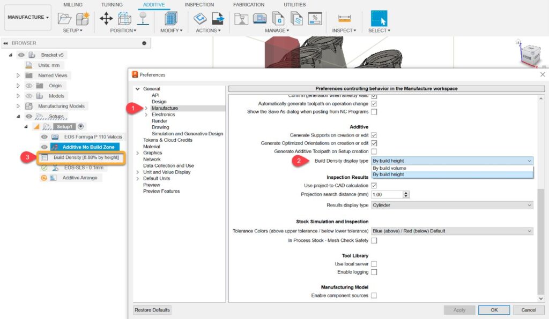Open the MANUFACTURE workspace dropdown
Image resolution: width=549 pixels, height=319 pixels.
pyautogui.click(x=28, y=17)
